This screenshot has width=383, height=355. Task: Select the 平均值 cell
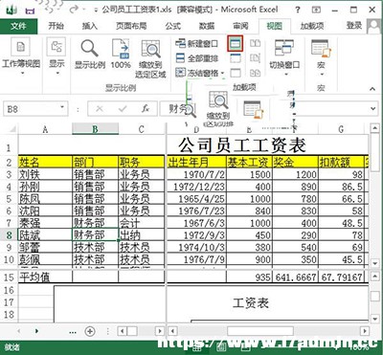click(x=45, y=277)
